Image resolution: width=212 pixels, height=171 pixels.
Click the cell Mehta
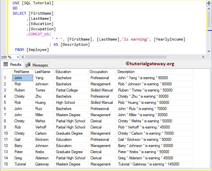point(43,121)
